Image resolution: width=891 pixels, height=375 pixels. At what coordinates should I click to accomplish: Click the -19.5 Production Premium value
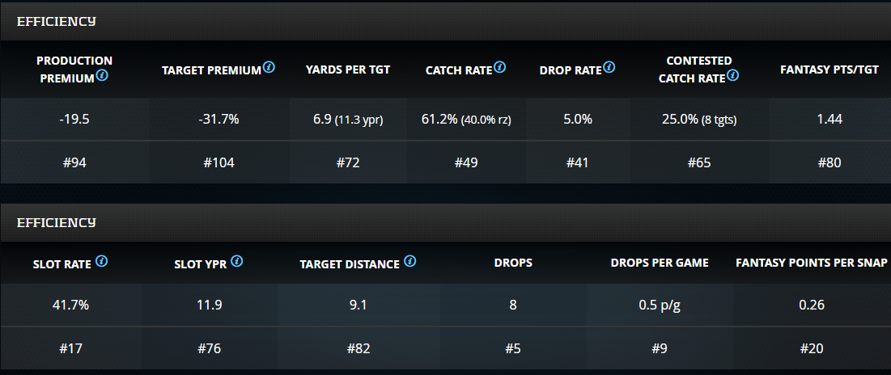pos(74,119)
